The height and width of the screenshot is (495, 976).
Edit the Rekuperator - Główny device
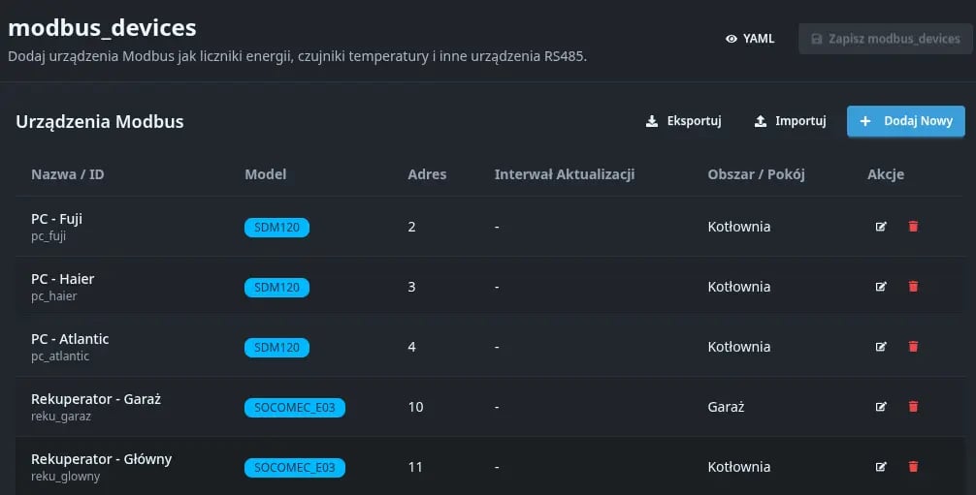click(881, 467)
